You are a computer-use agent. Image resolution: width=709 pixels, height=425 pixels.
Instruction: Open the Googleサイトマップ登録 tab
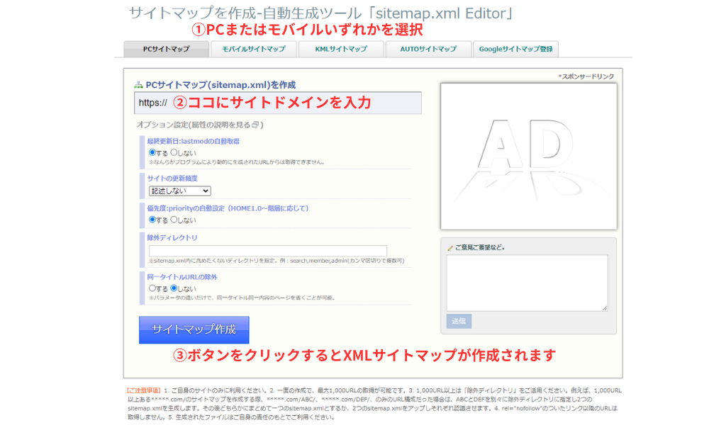pyautogui.click(x=516, y=49)
